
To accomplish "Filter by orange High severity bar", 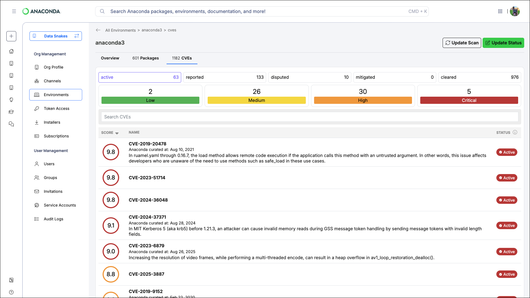I will pos(363,100).
